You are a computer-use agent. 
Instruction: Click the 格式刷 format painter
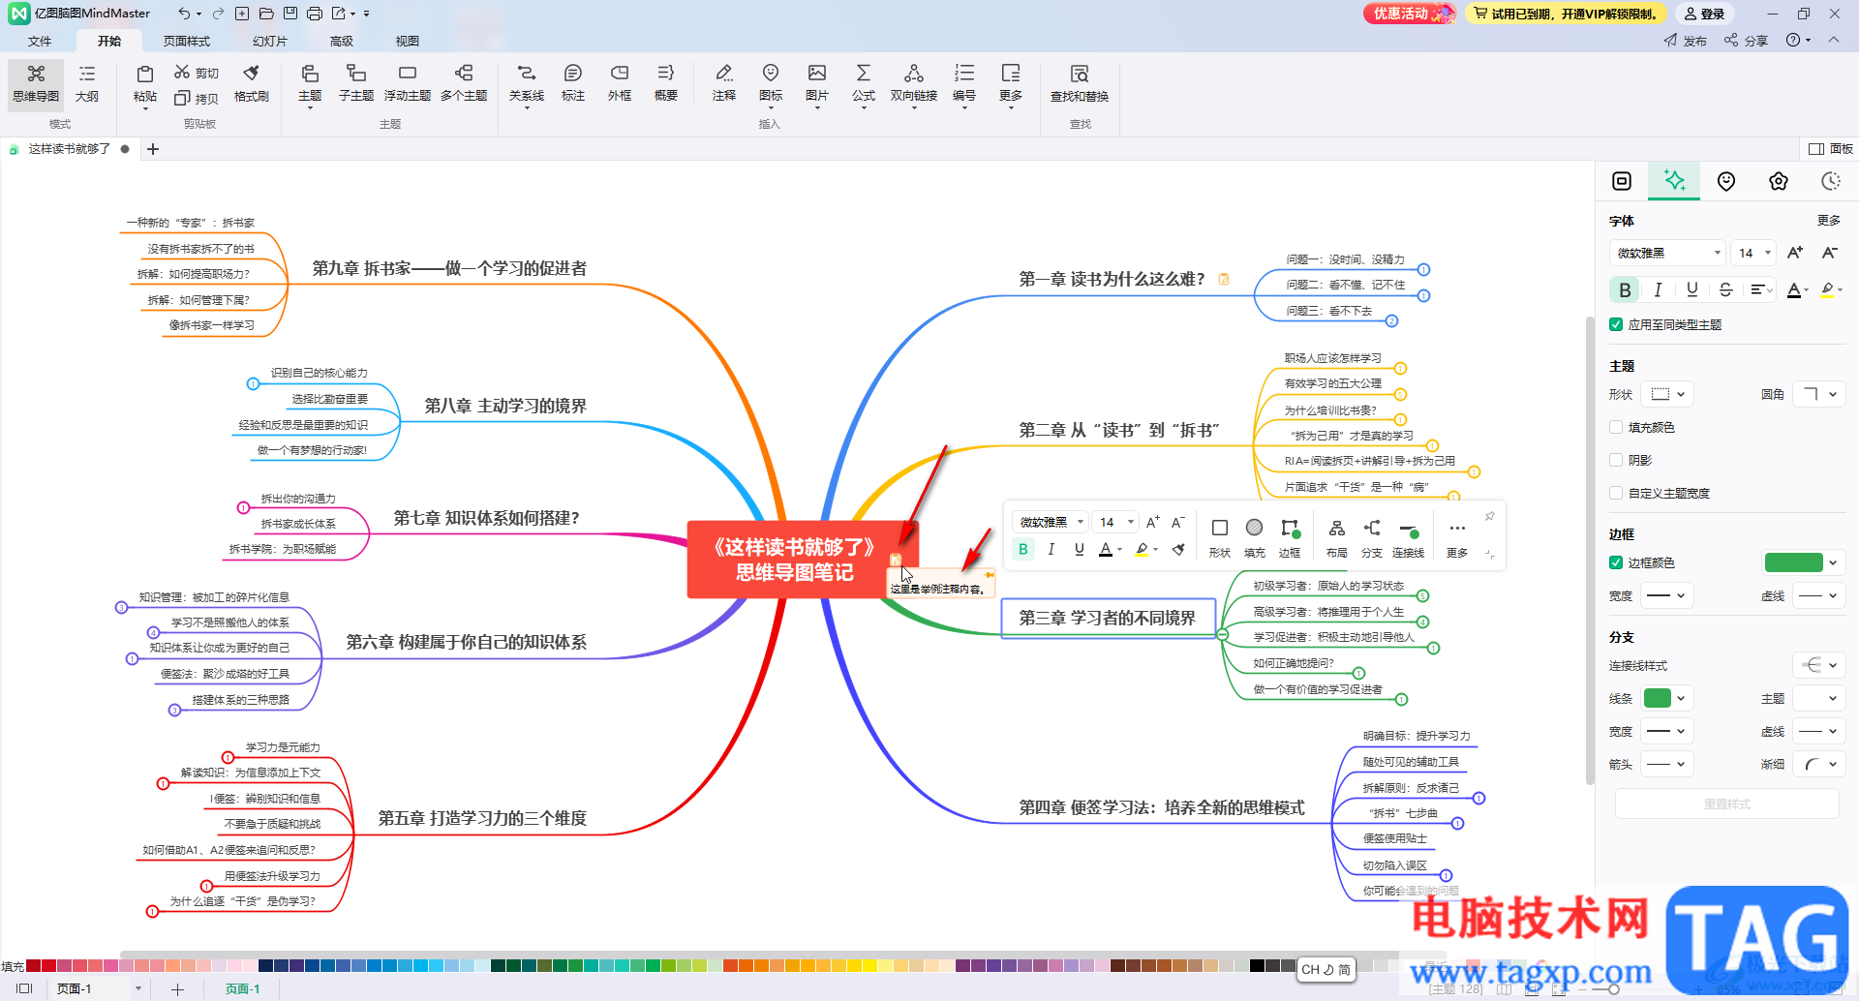[252, 82]
